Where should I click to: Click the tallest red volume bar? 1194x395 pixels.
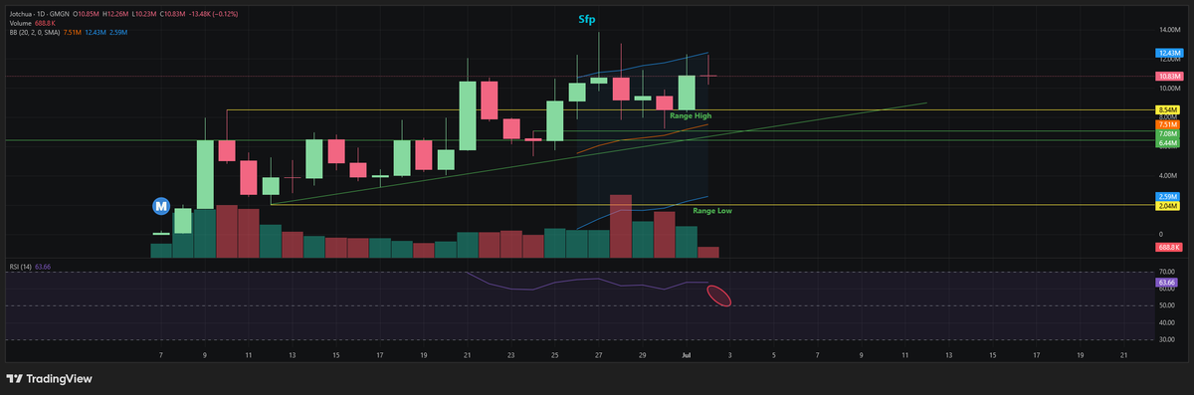pos(621,227)
